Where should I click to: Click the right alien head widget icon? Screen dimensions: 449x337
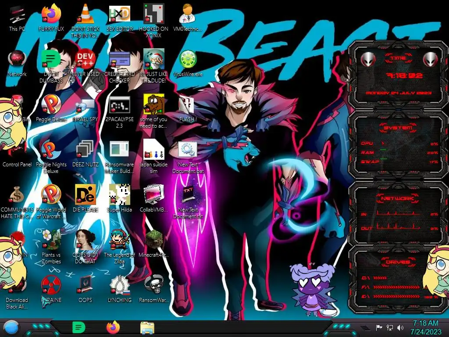tap(431, 59)
